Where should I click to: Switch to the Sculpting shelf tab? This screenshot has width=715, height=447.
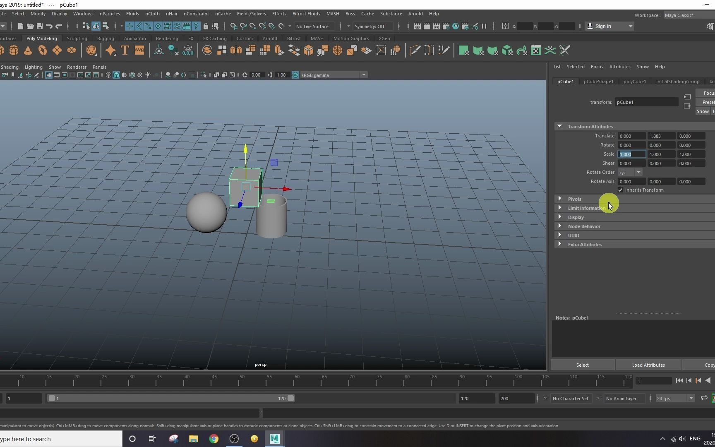pos(77,38)
